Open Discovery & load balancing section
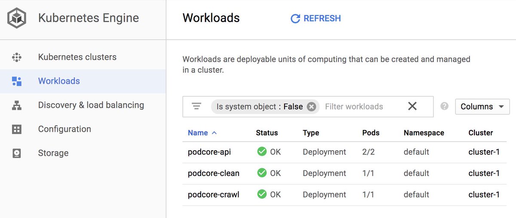 tap(91, 105)
